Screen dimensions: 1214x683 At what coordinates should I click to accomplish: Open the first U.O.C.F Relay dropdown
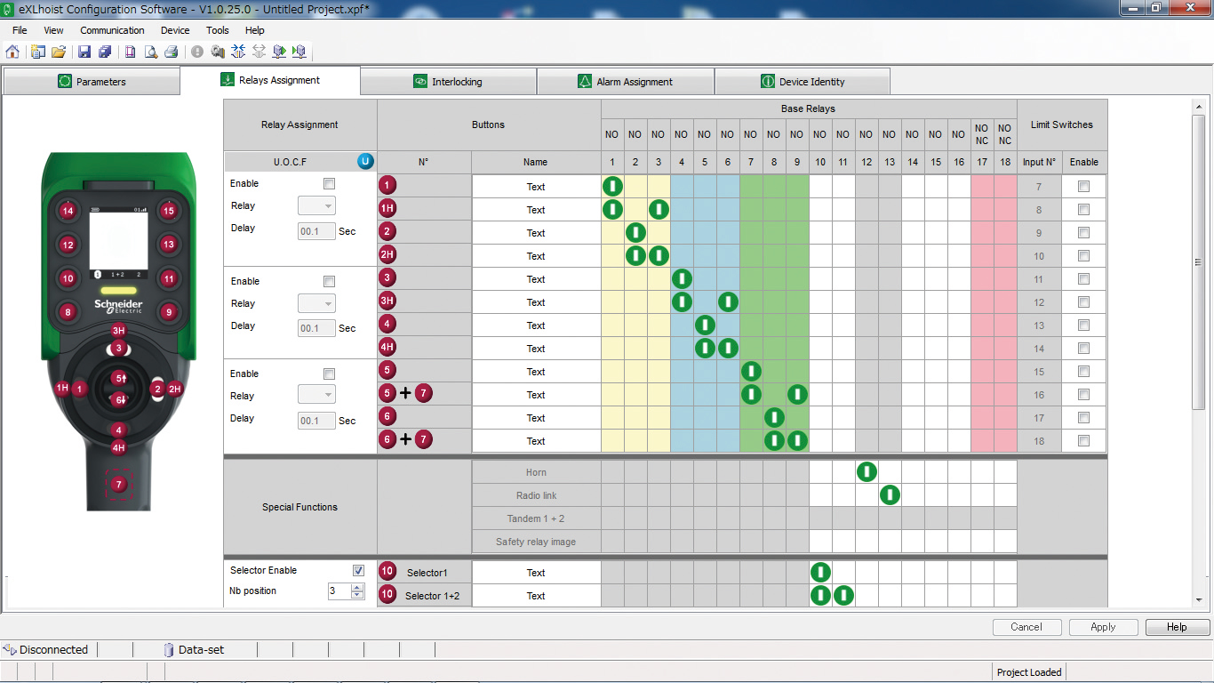pos(316,206)
